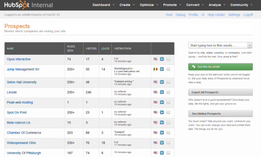Hide Peak-web-hosting with minus icon

coord(168,102)
